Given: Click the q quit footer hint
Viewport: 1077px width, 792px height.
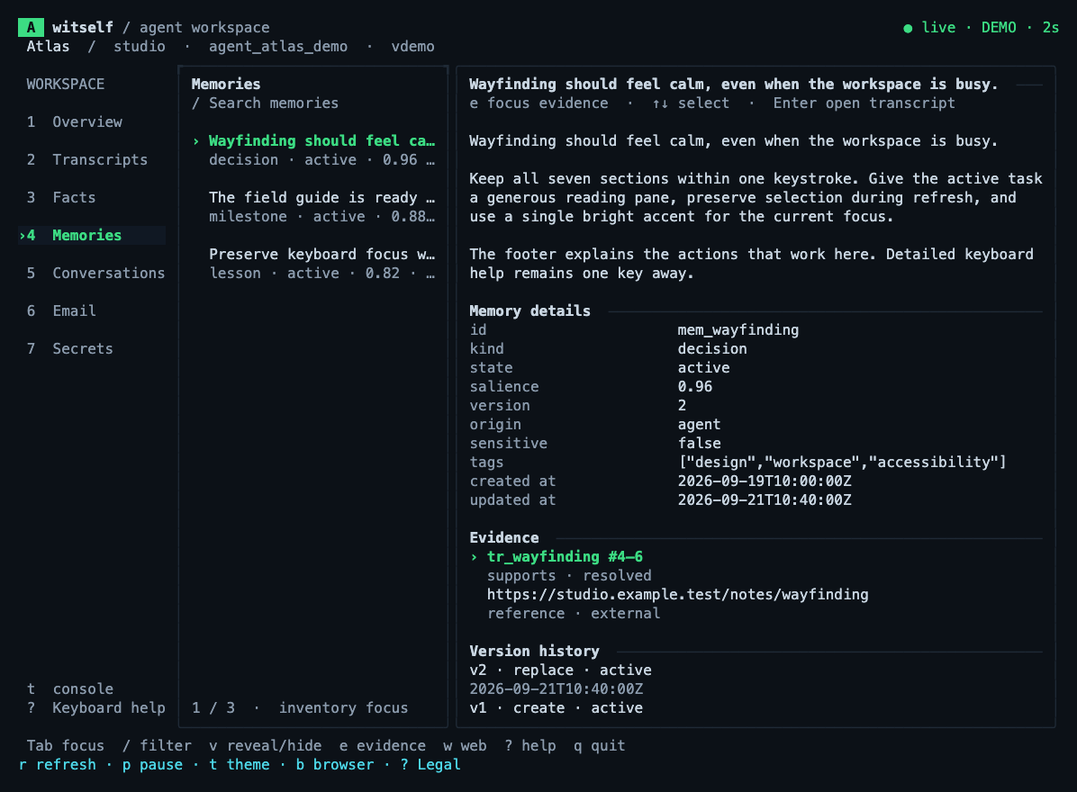Looking at the screenshot, I should pos(600,745).
